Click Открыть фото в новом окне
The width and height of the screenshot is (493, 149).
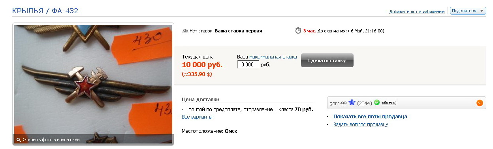(x=51, y=140)
